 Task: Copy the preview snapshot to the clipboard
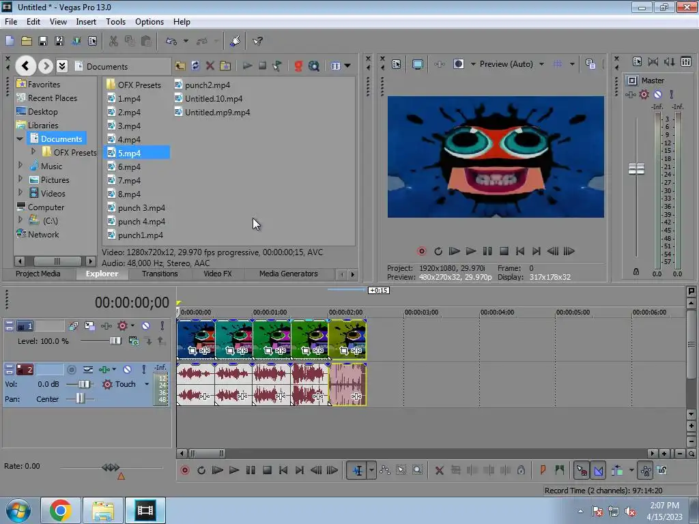tap(590, 64)
